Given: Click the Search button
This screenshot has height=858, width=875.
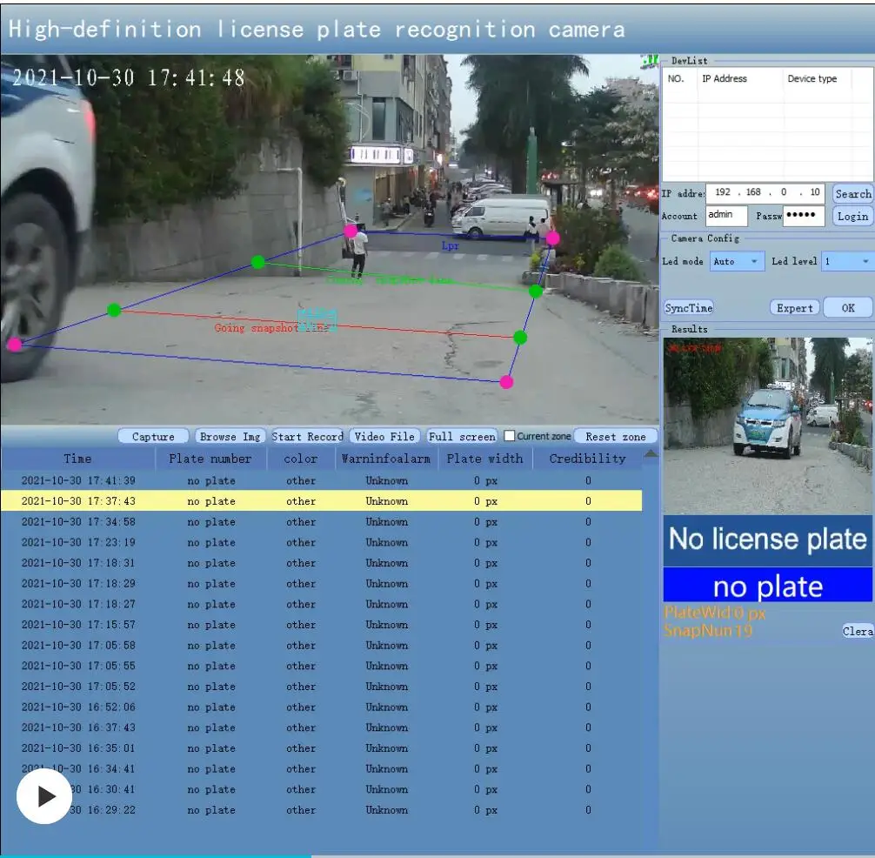Looking at the screenshot, I should pyautogui.click(x=852, y=194).
